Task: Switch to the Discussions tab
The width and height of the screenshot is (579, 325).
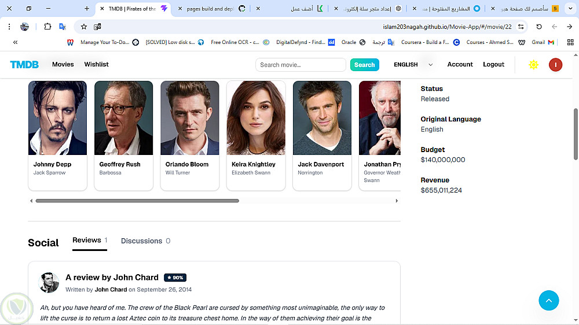Action: click(x=145, y=241)
